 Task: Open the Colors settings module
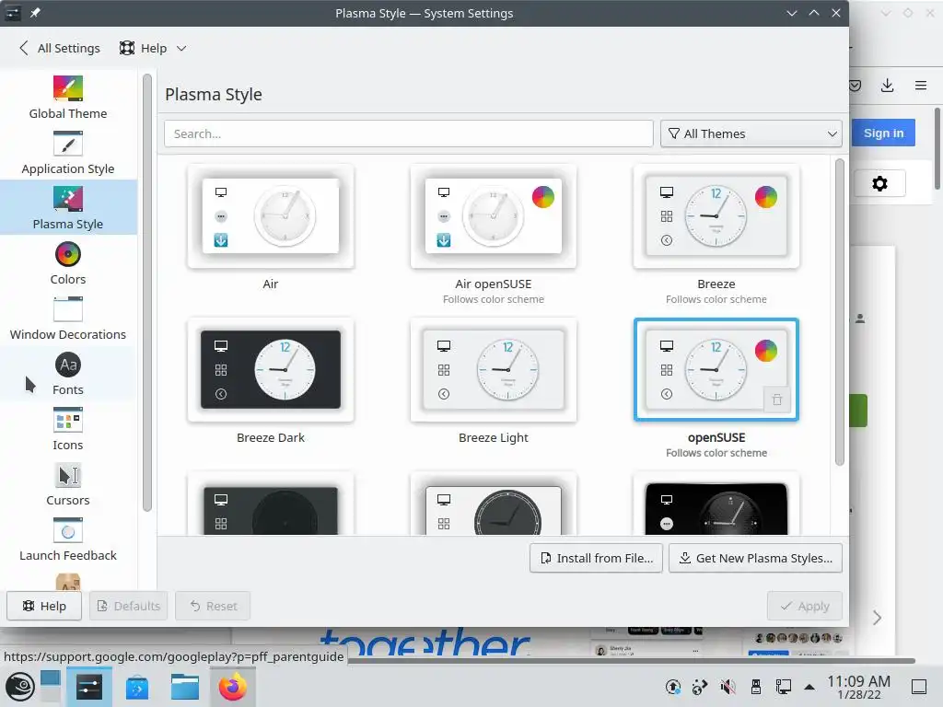68,262
